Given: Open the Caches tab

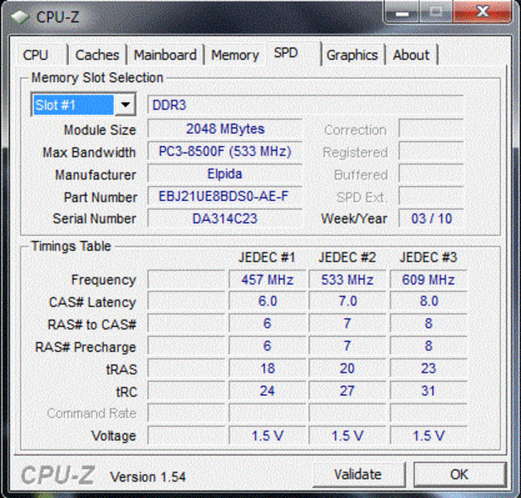Looking at the screenshot, I should 97,55.
